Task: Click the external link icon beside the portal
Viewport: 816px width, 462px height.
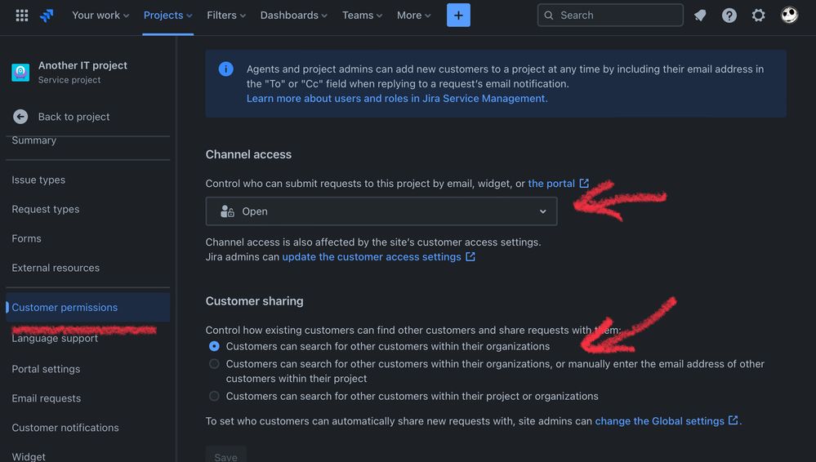Action: point(584,183)
